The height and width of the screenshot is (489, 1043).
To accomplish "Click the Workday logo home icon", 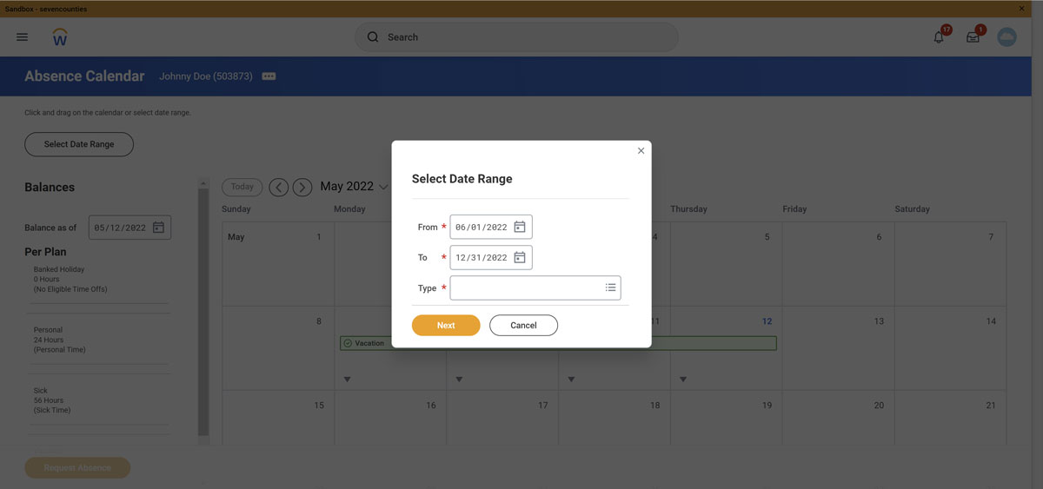I will [x=60, y=37].
